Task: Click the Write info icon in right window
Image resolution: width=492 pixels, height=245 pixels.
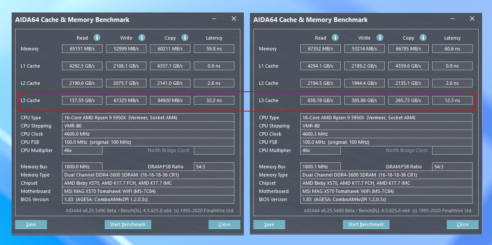Action: coord(380,37)
